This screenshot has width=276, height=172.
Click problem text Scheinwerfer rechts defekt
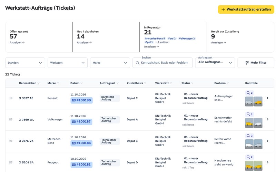tap(223, 119)
